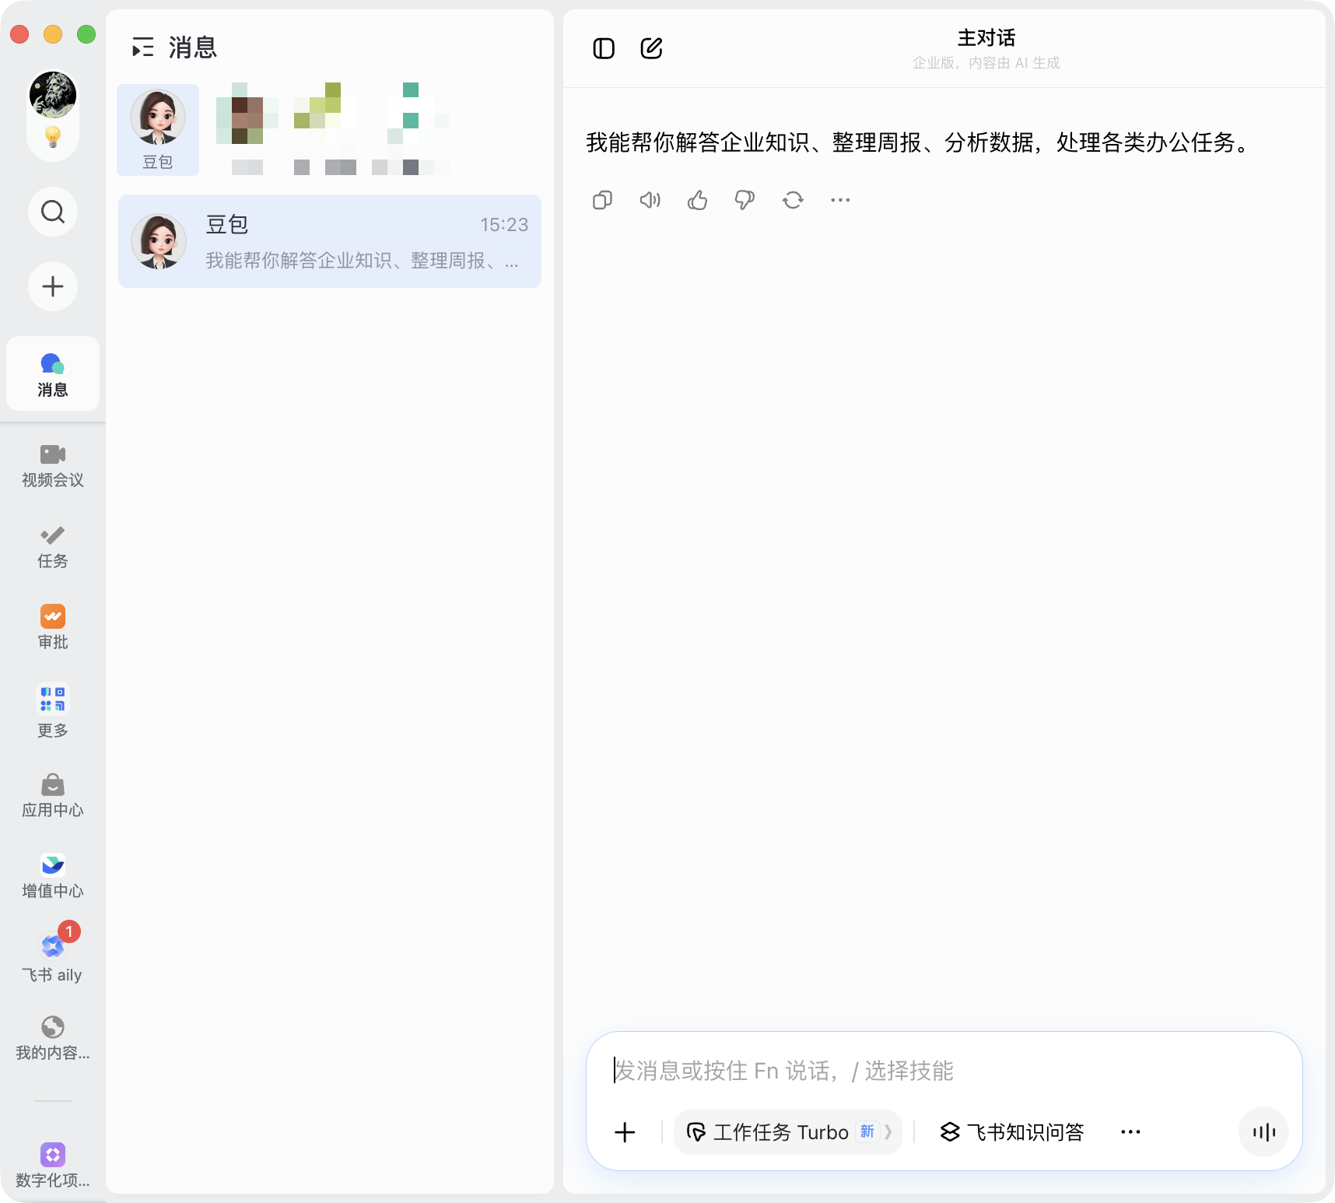This screenshot has width=1335, height=1203.
Task: Start voice input with waveform button
Action: (x=1264, y=1132)
